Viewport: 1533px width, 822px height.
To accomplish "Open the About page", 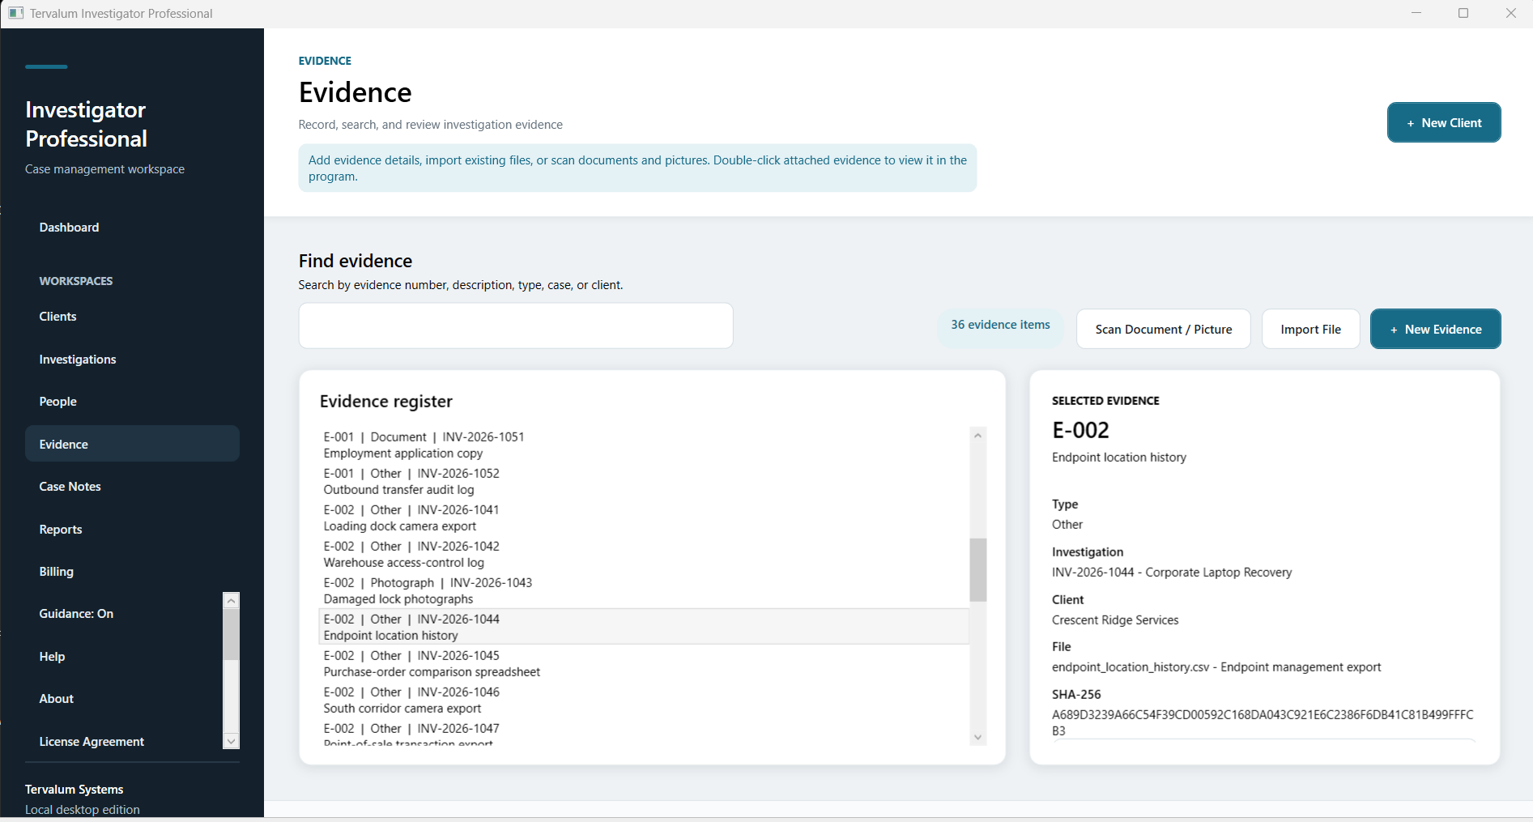I will (123, 699).
